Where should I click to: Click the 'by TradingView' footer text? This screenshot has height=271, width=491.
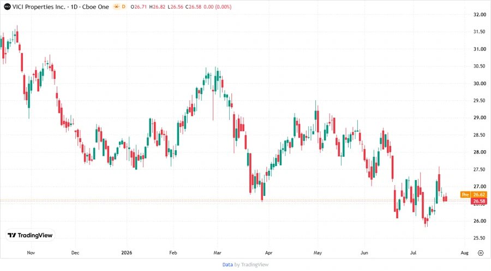point(252,265)
